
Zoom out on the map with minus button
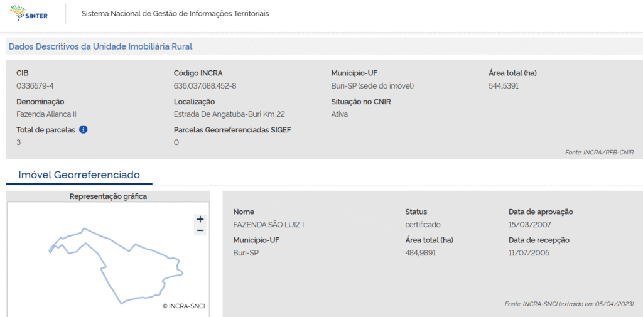200,230
